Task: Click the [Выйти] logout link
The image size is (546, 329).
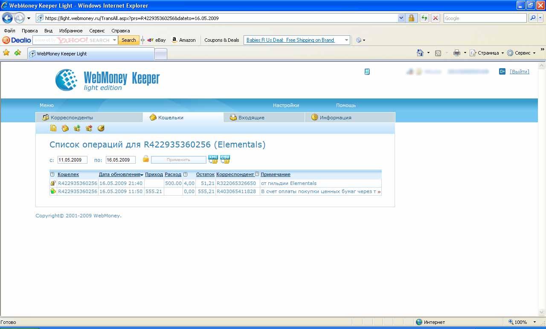Action: click(519, 72)
